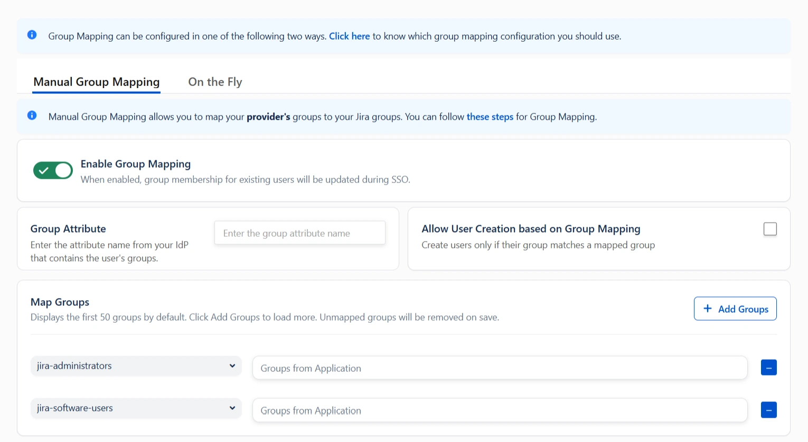The width and height of the screenshot is (808, 442).
Task: Open the 'Click here' link in banner
Action: coord(349,36)
